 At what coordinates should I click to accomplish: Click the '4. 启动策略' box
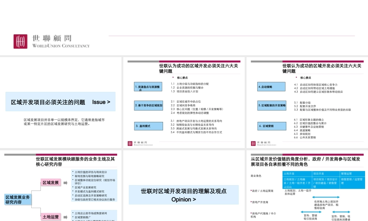(x=272, y=87)
